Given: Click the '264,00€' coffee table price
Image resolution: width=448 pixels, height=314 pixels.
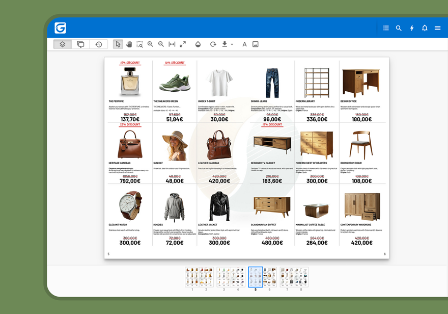Looking at the screenshot, I should [x=317, y=243].
